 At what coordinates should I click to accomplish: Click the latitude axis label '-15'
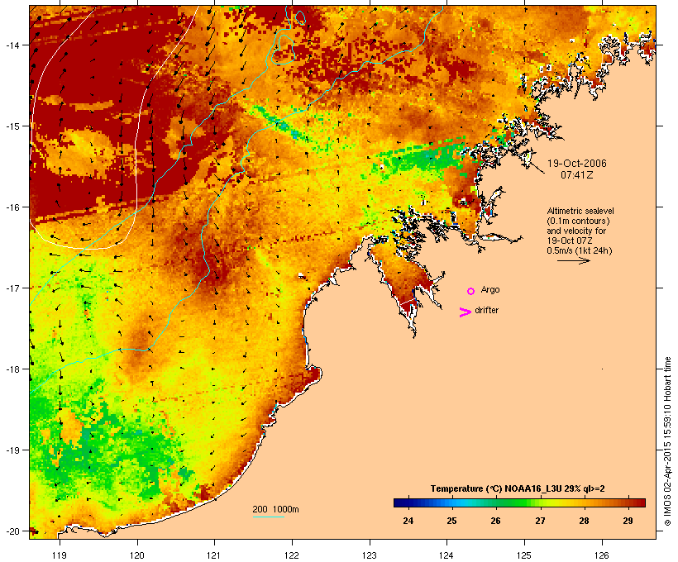12,126
